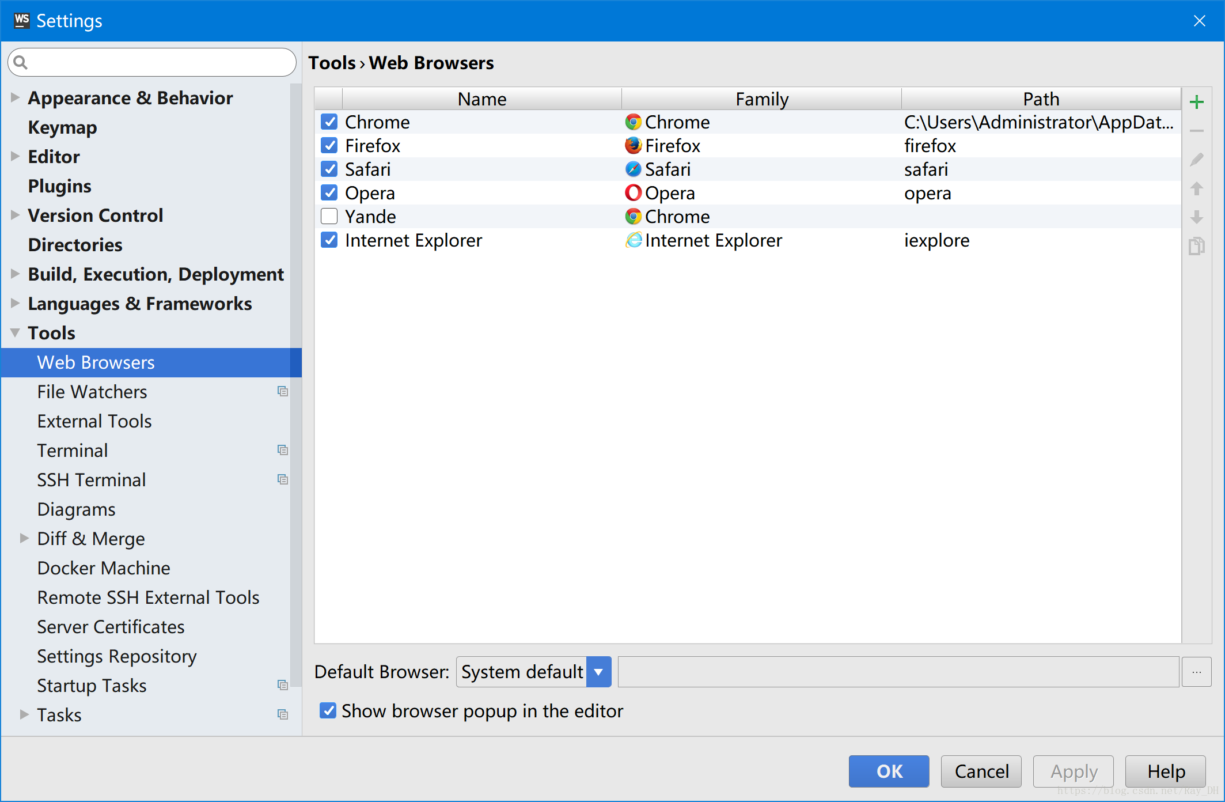Click the WebStorm logo in title bar
1225x802 pixels.
pyautogui.click(x=21, y=20)
